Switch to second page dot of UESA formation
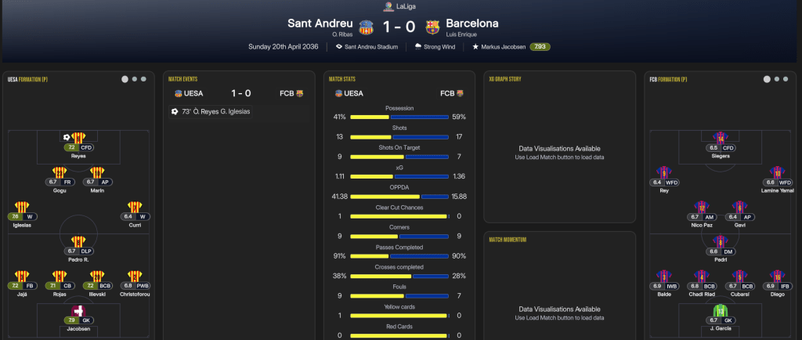The image size is (802, 340). tap(134, 79)
